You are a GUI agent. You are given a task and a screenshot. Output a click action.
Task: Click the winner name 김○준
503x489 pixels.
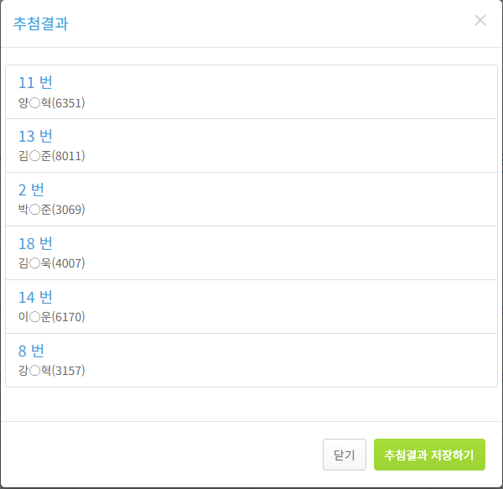pos(34,156)
